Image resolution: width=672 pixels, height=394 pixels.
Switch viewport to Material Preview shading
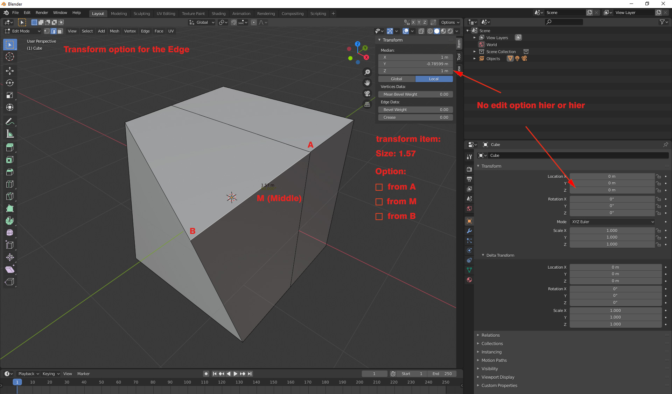[444, 31]
